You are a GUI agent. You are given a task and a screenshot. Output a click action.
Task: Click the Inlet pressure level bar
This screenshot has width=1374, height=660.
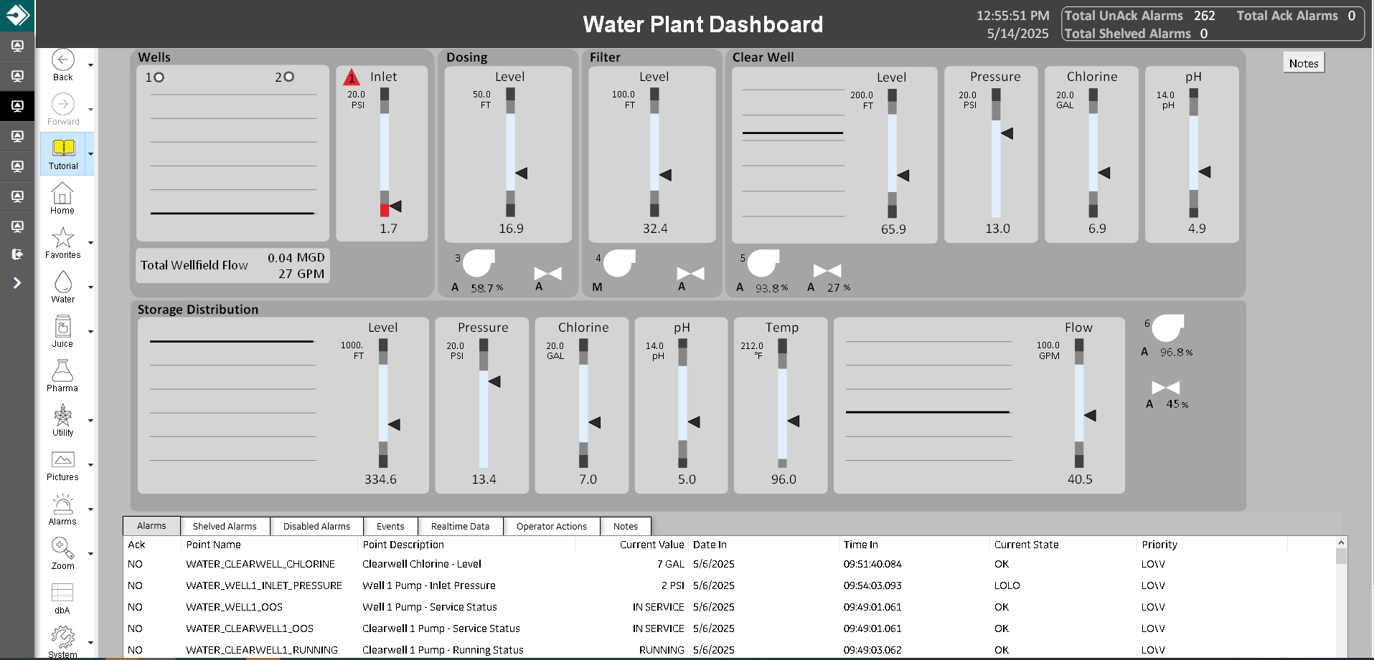[x=385, y=152]
